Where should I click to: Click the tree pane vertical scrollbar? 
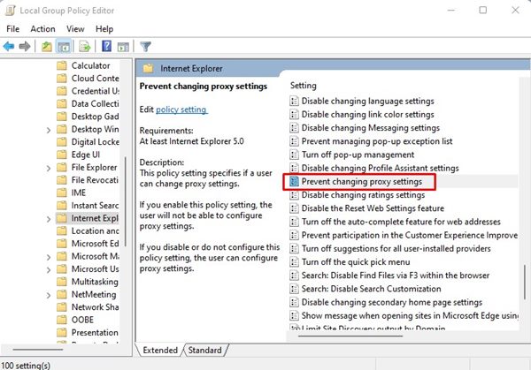click(126, 201)
